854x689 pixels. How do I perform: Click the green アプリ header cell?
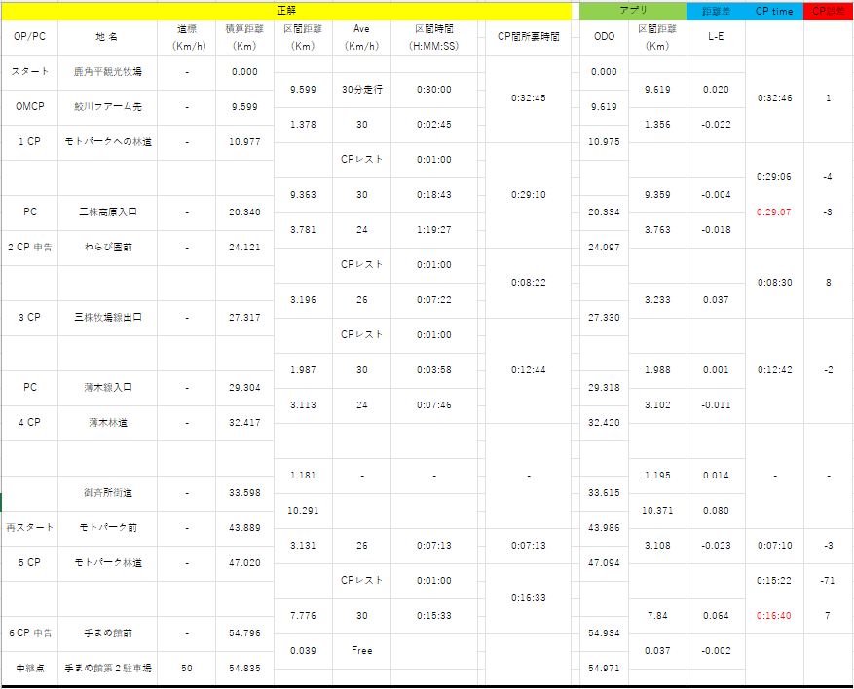click(x=633, y=11)
